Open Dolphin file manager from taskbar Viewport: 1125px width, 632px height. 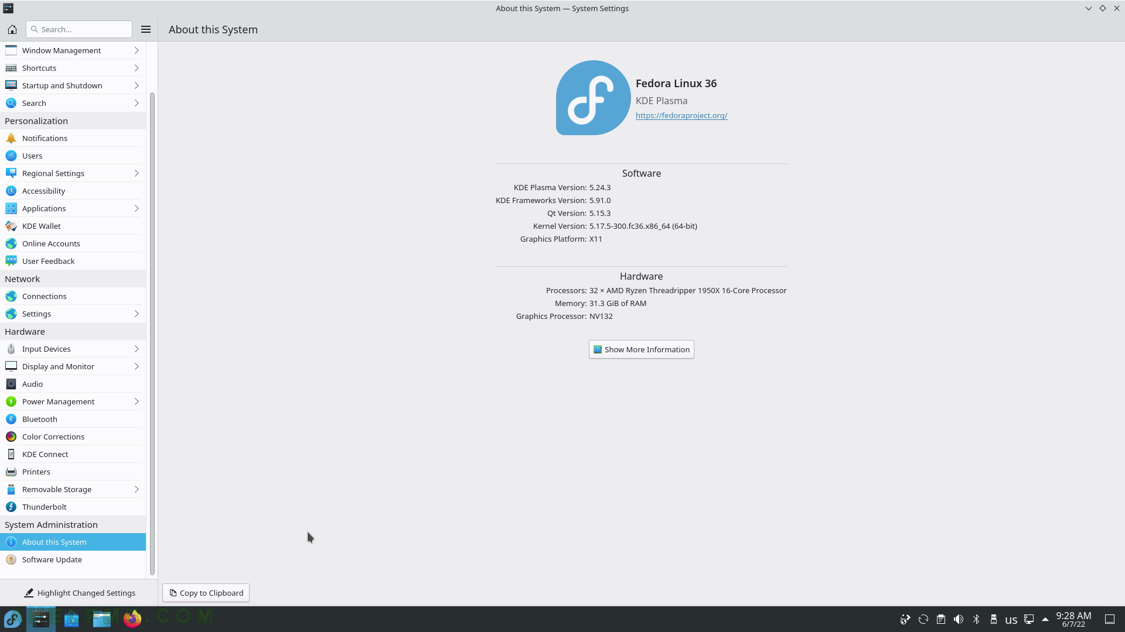coord(102,619)
